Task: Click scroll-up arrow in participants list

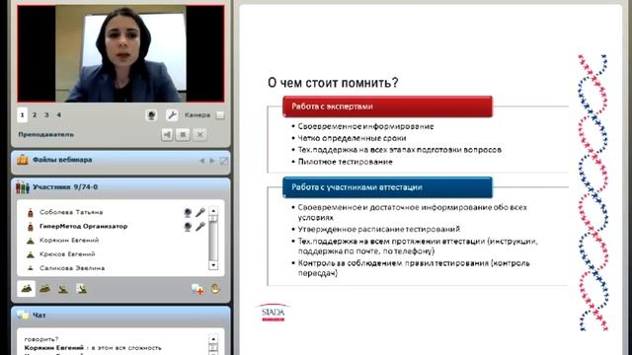Action: (x=213, y=210)
